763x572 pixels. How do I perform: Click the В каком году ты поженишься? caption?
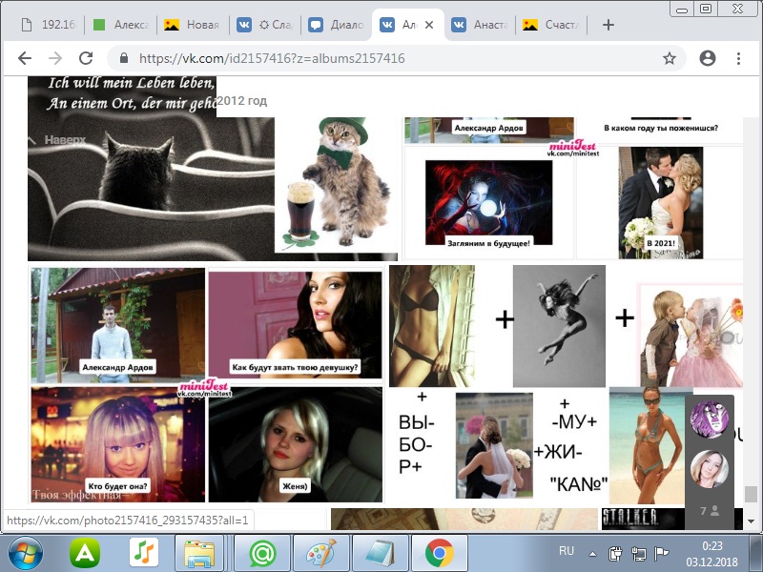click(660, 129)
